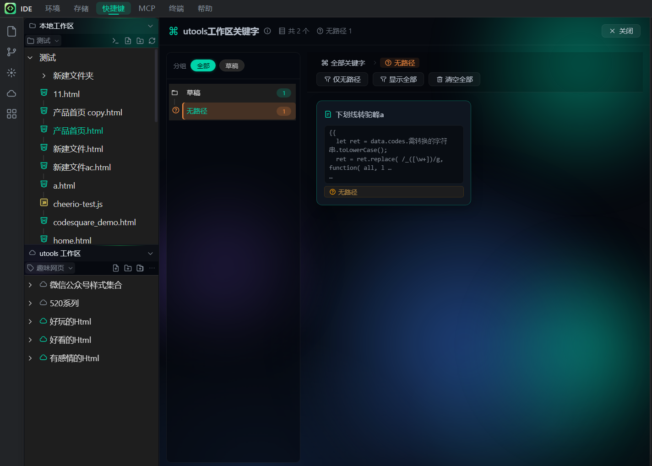The height and width of the screenshot is (466, 652).
Task: Click the folder icon on the 草稿 group row
Action: (174, 93)
